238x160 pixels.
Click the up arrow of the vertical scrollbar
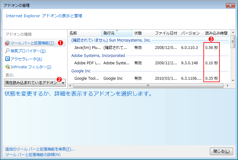(x=233, y=32)
